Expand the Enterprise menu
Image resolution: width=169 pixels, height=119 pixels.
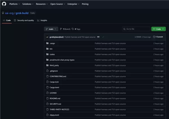[x=74, y=4]
